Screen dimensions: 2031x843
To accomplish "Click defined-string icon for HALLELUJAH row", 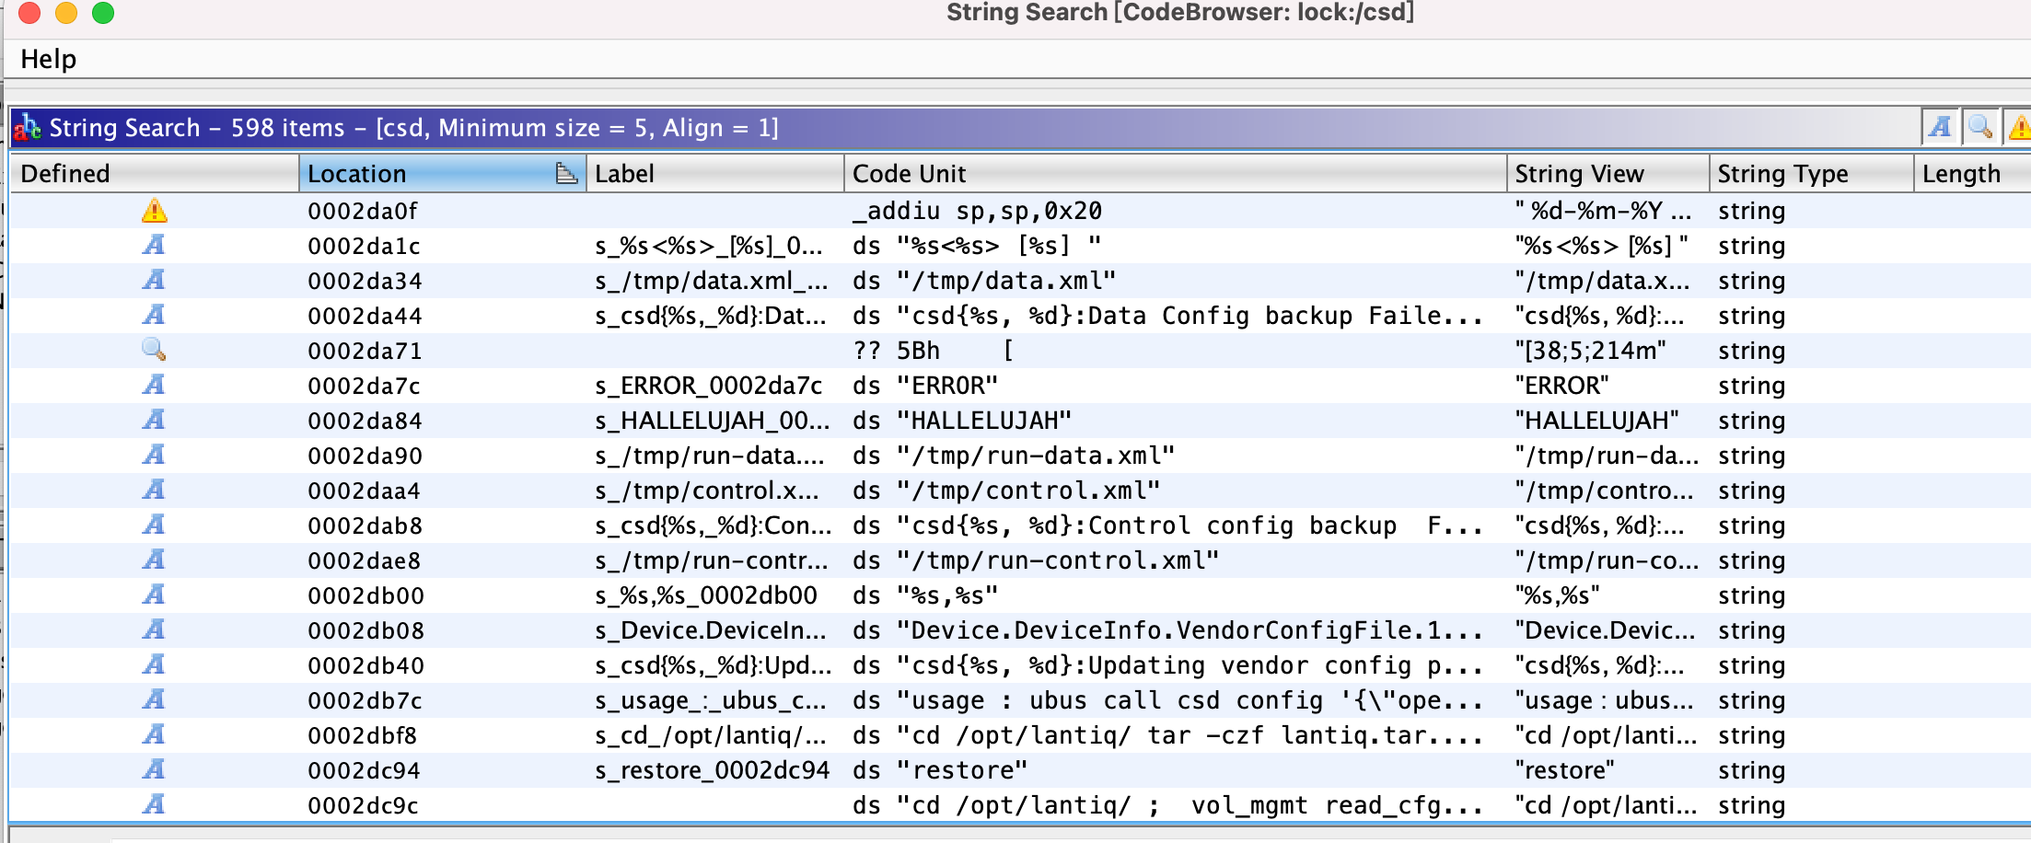I will [x=155, y=420].
